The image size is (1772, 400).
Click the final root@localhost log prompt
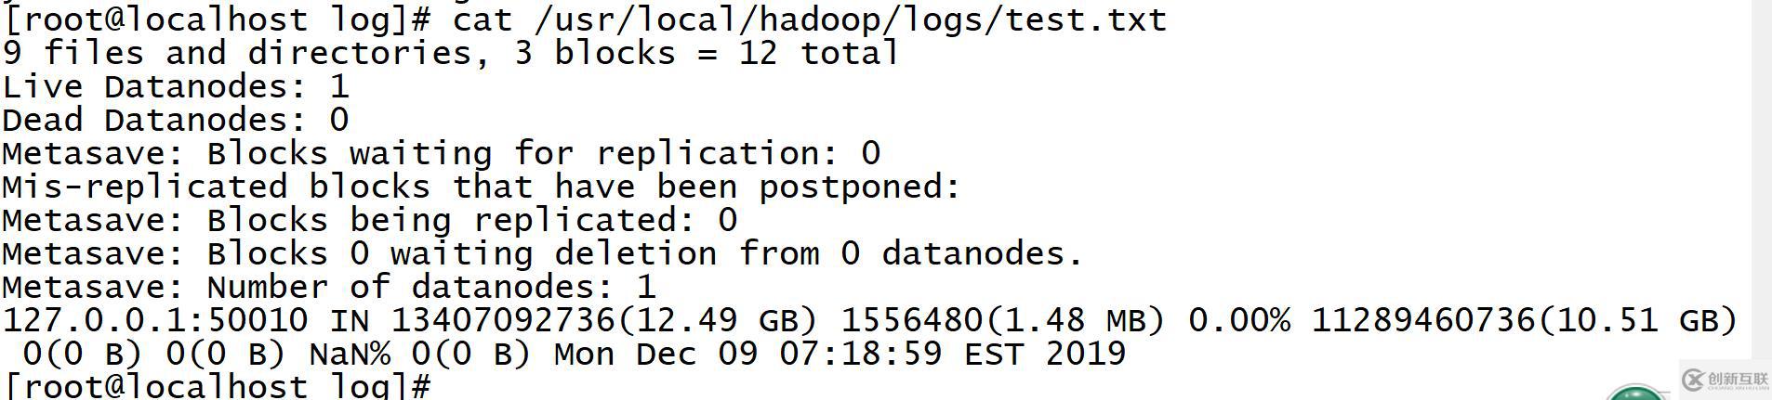coord(218,386)
